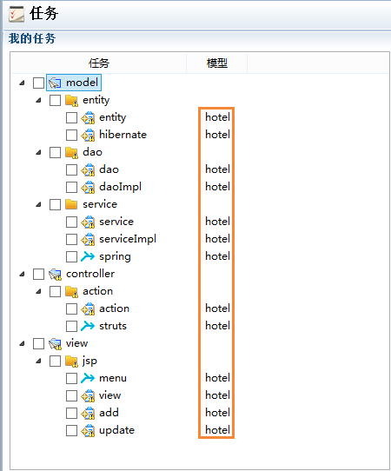
Task: Click the task notepad icon in the header
Action: 17,15
